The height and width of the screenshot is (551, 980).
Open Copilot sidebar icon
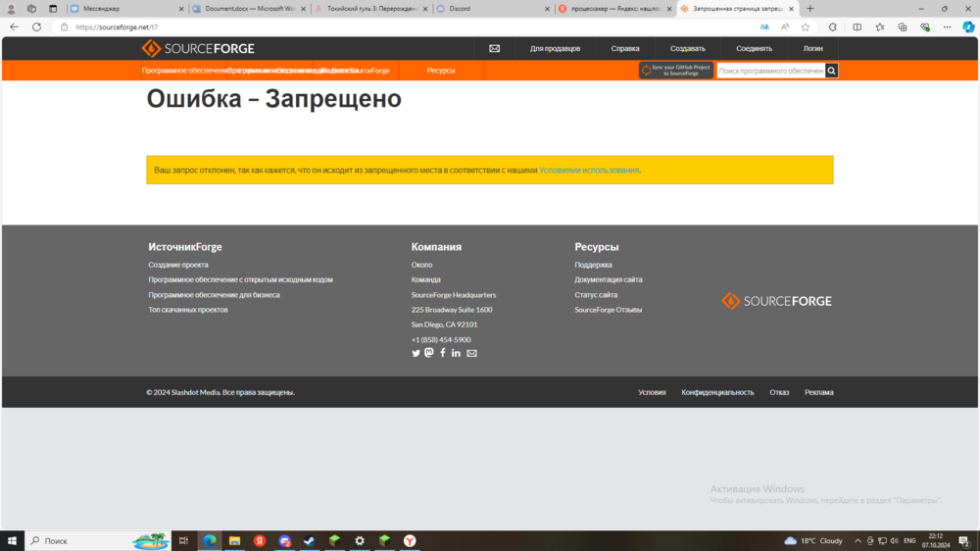click(x=968, y=26)
